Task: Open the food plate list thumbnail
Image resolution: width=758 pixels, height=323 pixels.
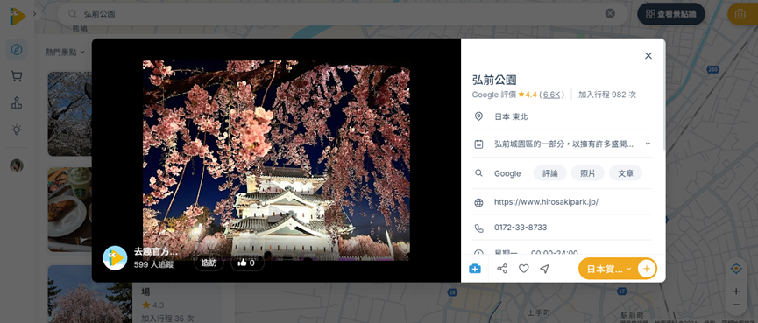Action: (69, 209)
